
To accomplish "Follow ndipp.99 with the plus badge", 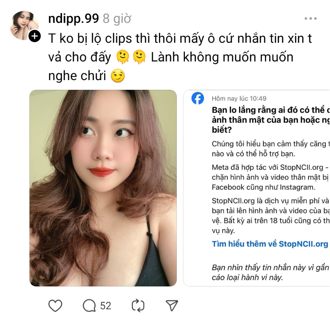I will (34, 36).
